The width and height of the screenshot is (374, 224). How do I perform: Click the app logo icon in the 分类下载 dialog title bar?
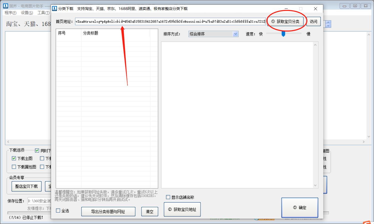pyautogui.click(x=54, y=8)
